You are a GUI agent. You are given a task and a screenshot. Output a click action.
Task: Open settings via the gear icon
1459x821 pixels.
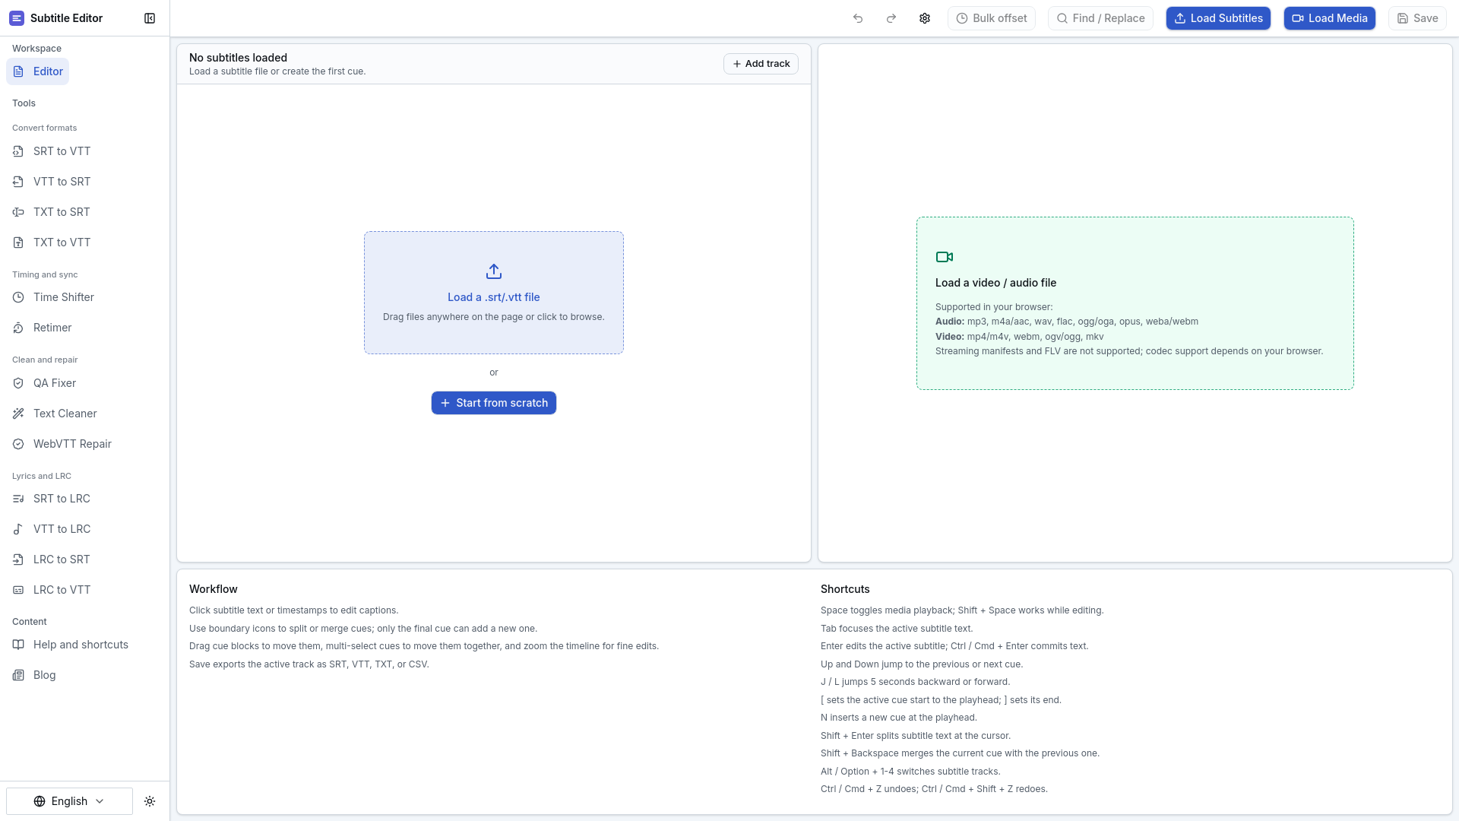(925, 18)
